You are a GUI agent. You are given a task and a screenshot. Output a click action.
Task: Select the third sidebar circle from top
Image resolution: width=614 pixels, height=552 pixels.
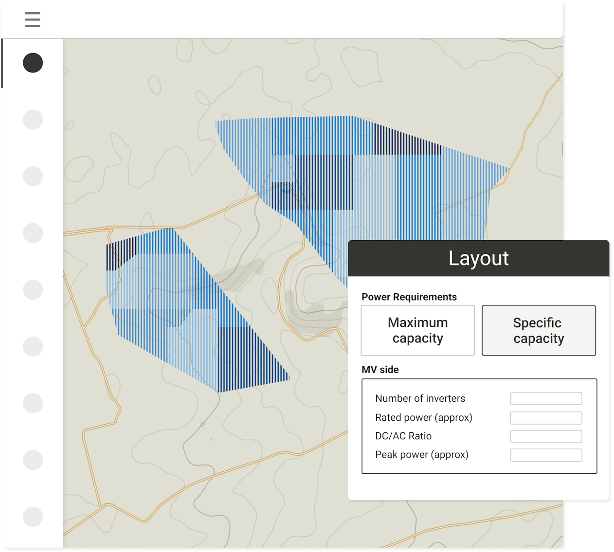pyautogui.click(x=33, y=176)
